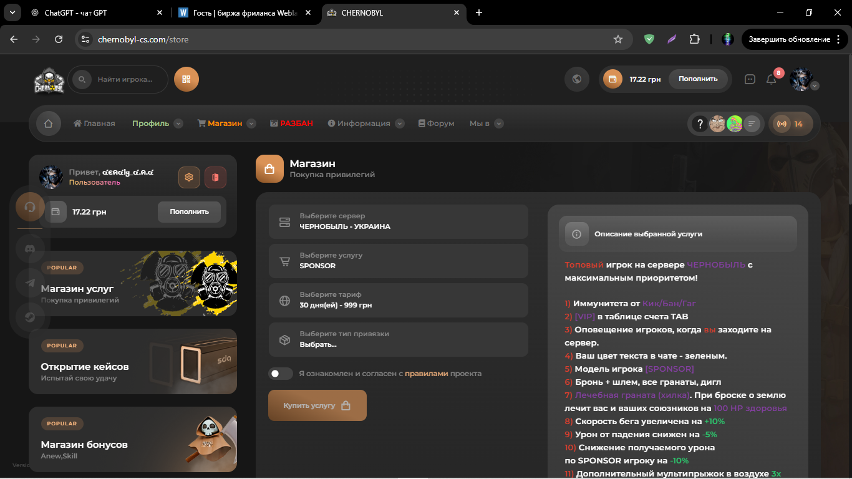Click the green shield extension icon

coord(649,39)
